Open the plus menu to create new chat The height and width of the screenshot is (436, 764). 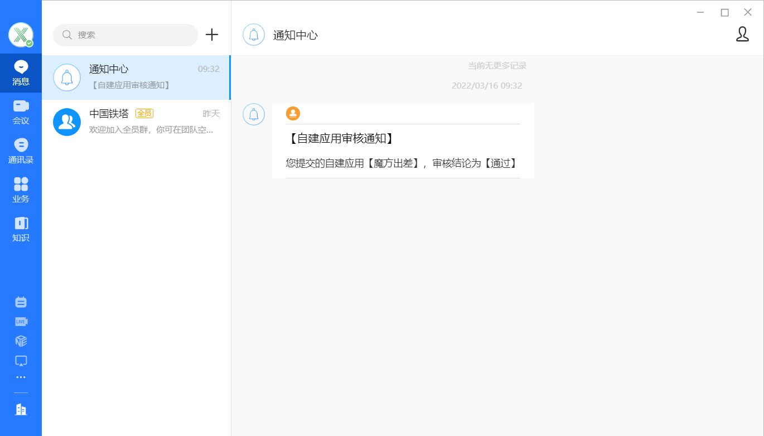(x=211, y=35)
